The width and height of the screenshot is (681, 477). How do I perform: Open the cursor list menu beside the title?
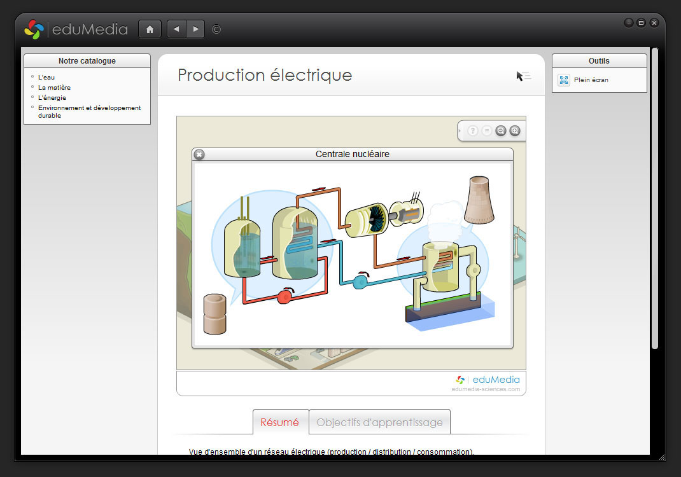pyautogui.click(x=523, y=76)
